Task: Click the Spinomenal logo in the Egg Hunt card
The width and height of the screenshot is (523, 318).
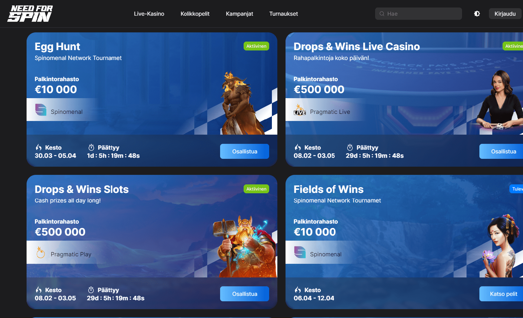Action: tap(41, 110)
